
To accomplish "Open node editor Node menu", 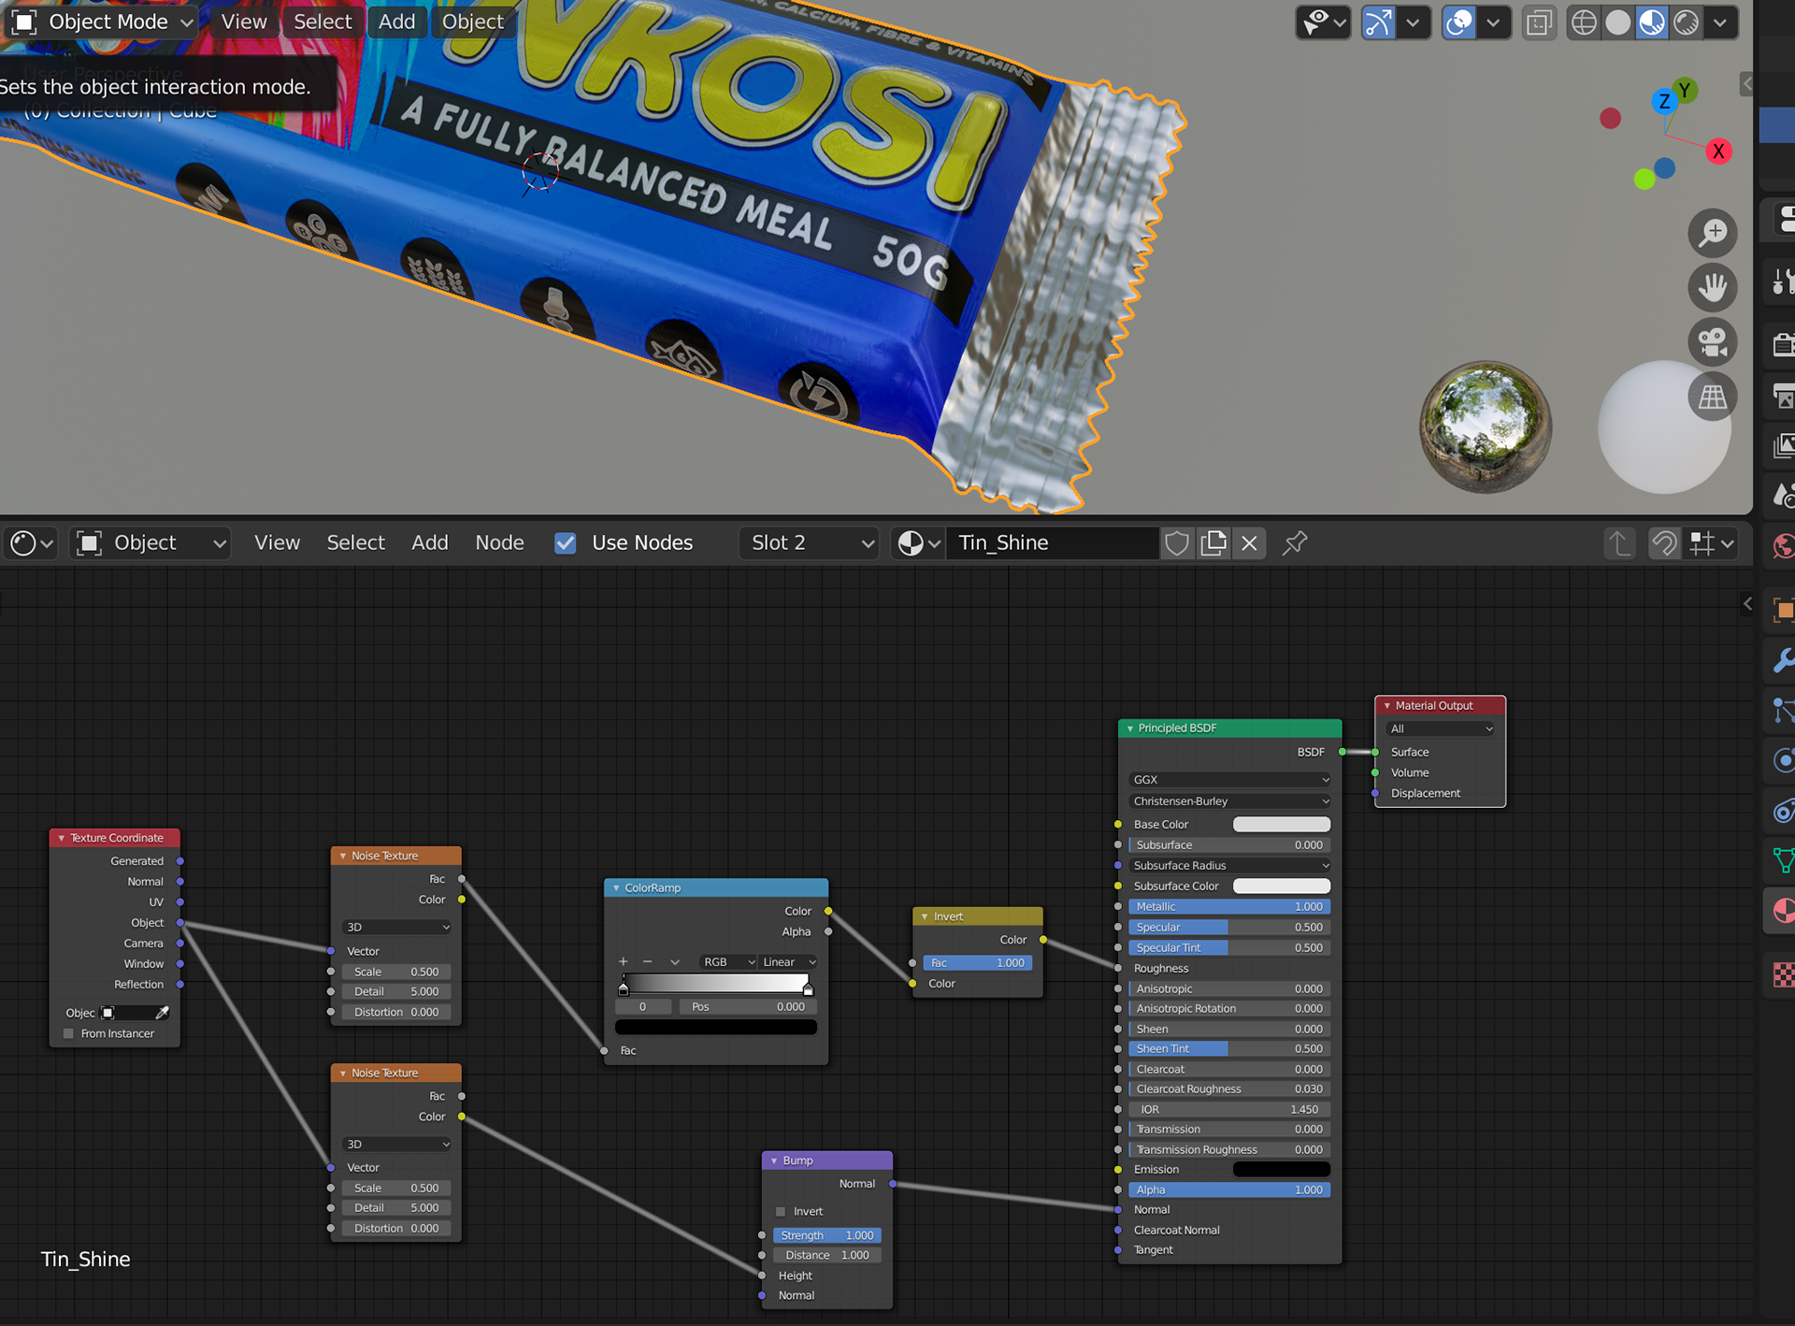I will click(499, 542).
